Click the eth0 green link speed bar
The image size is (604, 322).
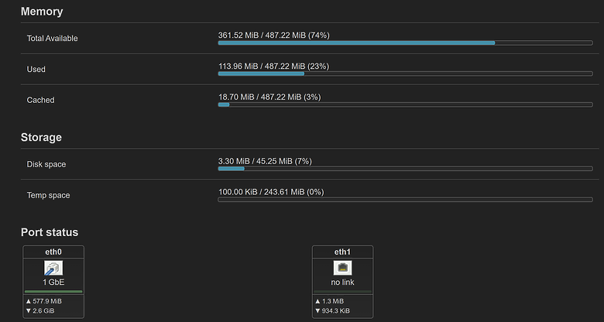[53, 292]
